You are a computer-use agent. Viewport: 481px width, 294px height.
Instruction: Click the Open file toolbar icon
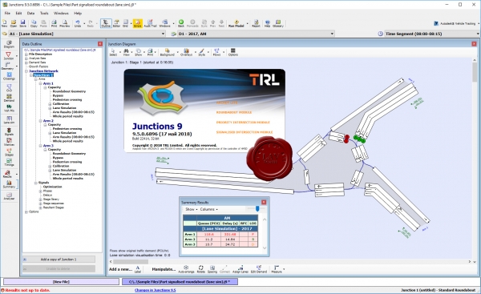[14, 23]
